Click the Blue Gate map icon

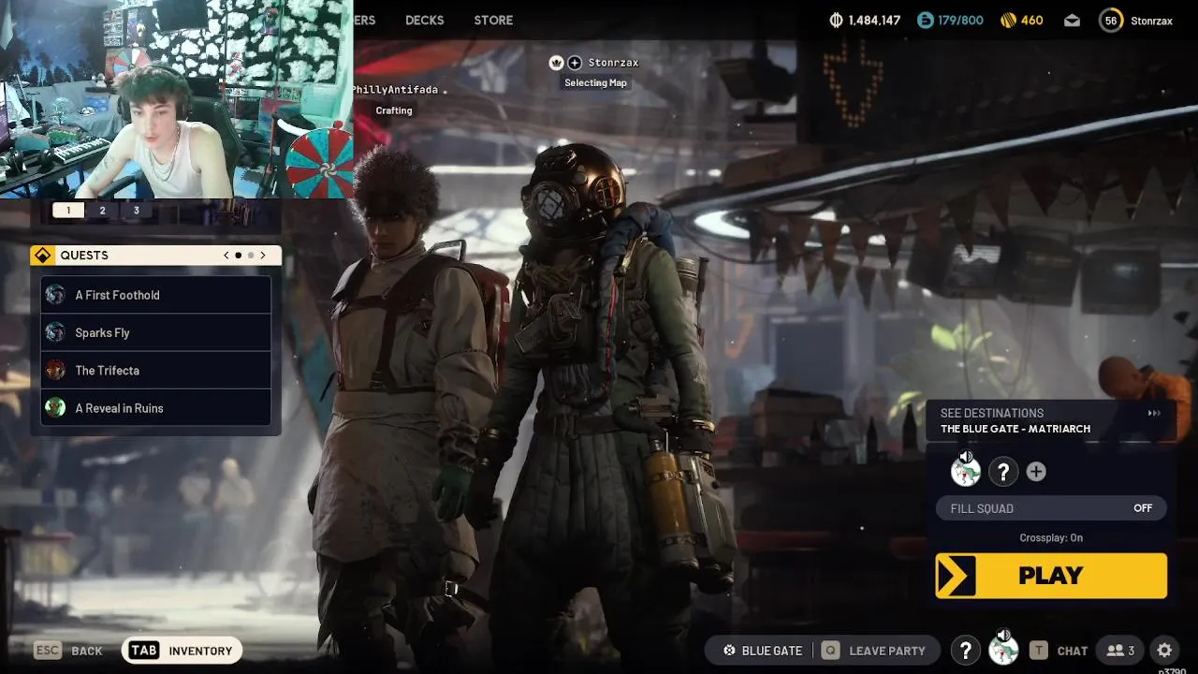(x=729, y=651)
